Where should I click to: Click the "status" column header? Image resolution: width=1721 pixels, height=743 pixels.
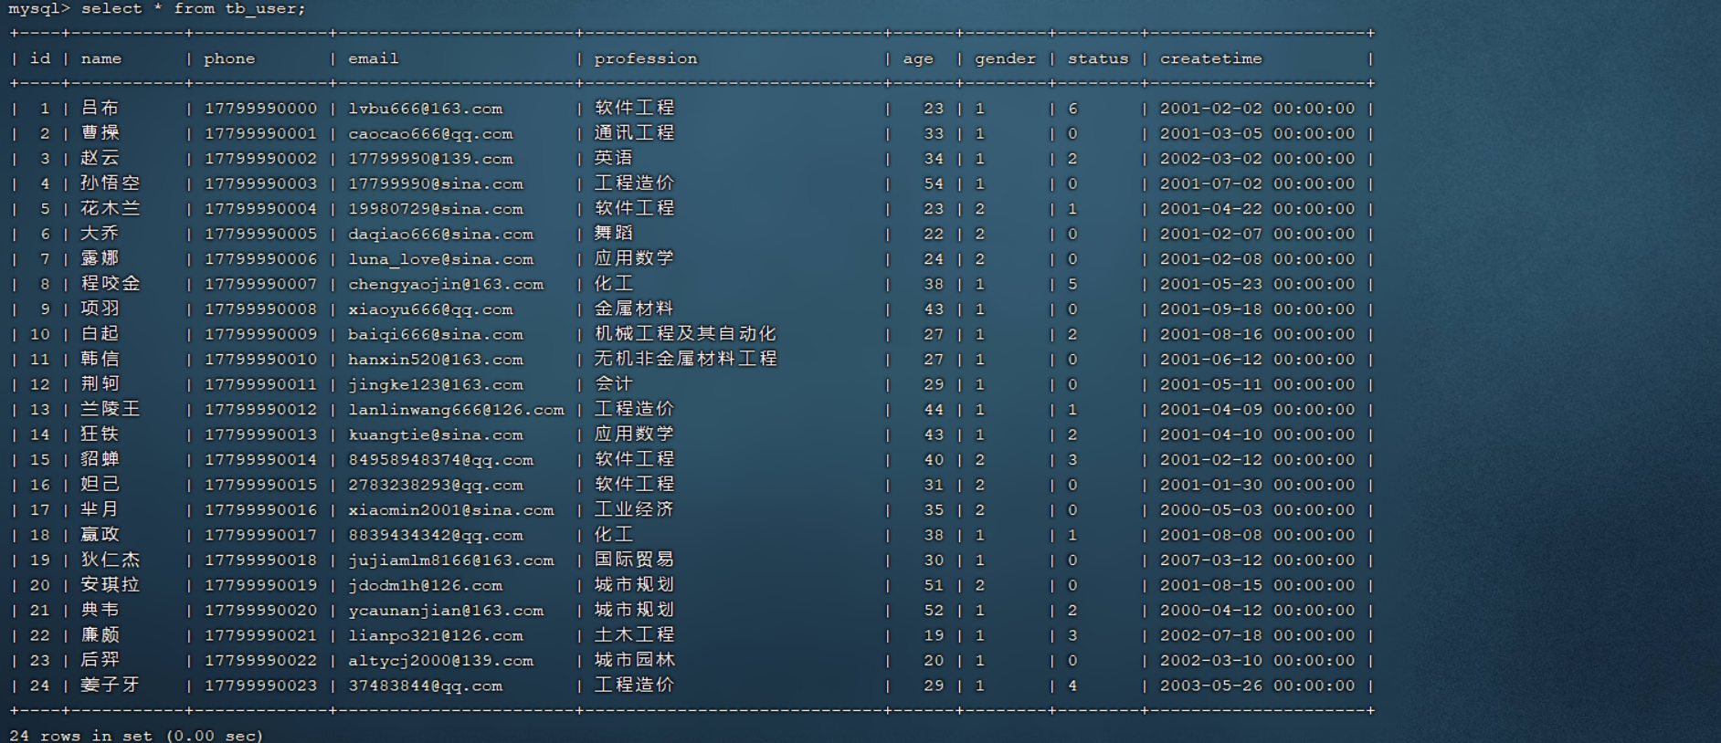click(x=1098, y=58)
